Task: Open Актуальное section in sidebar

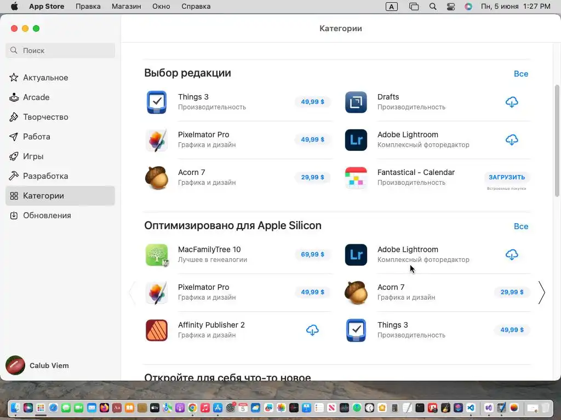Action: (x=60, y=78)
